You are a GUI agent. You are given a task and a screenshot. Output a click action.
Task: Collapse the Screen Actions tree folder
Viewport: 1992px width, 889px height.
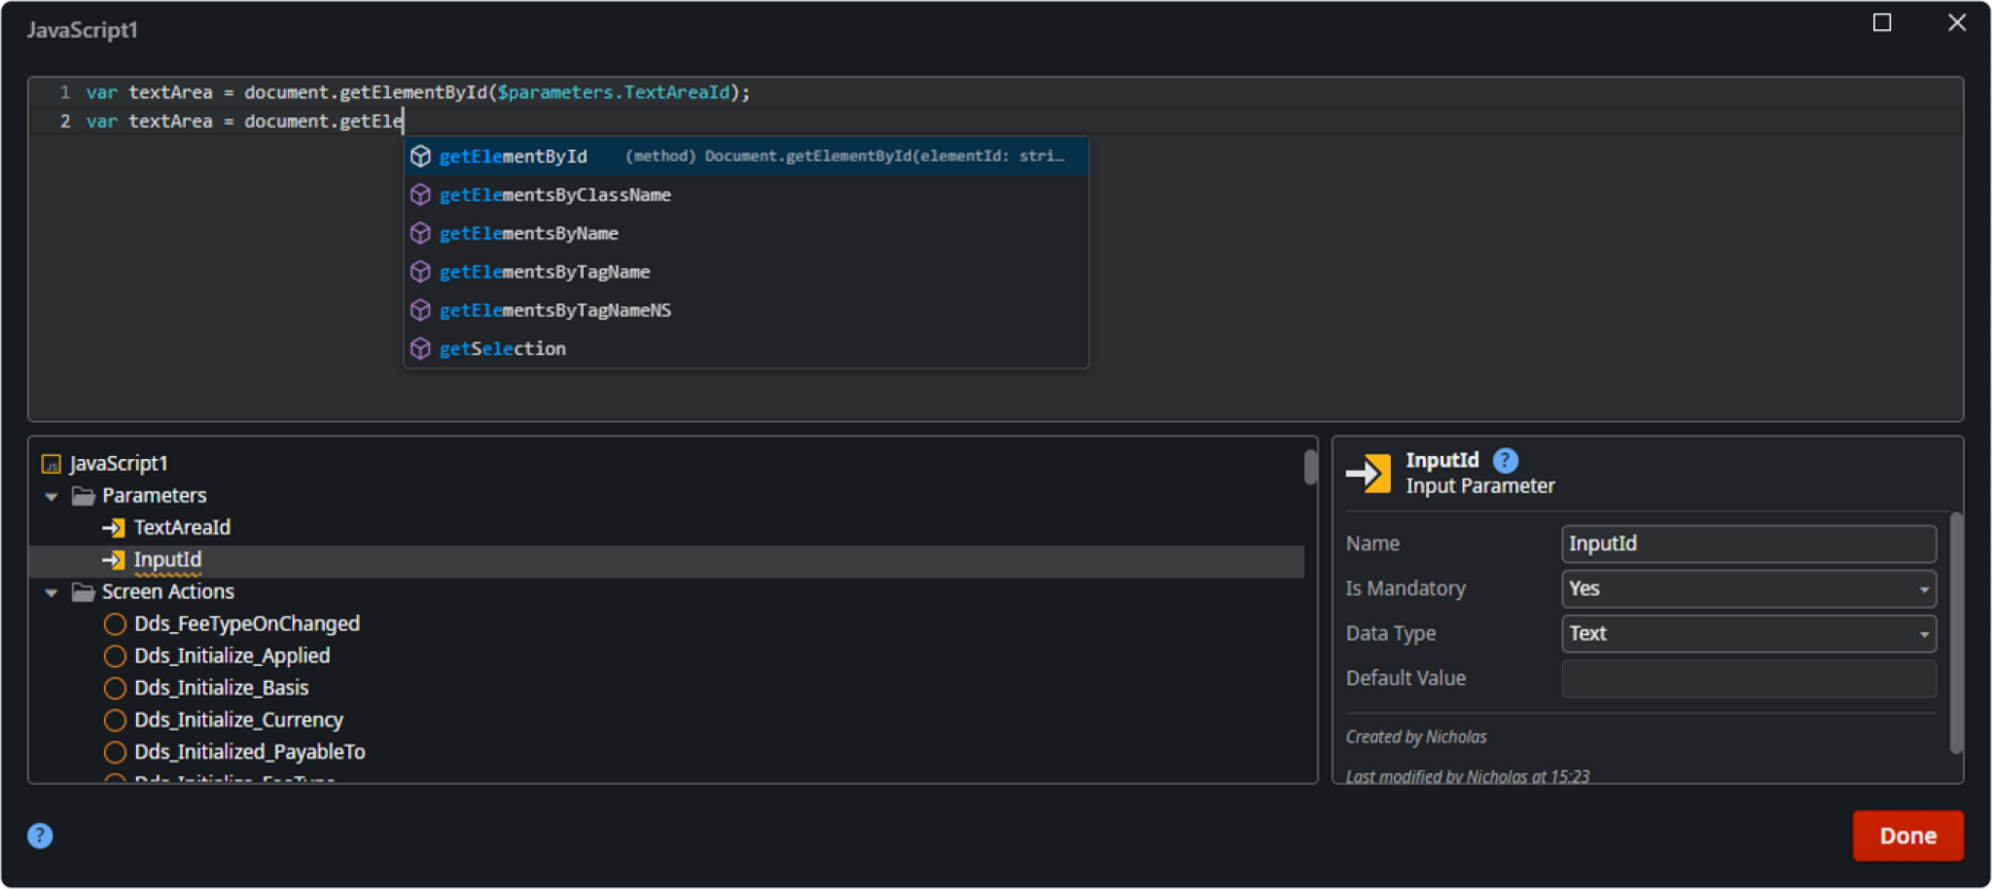52,592
